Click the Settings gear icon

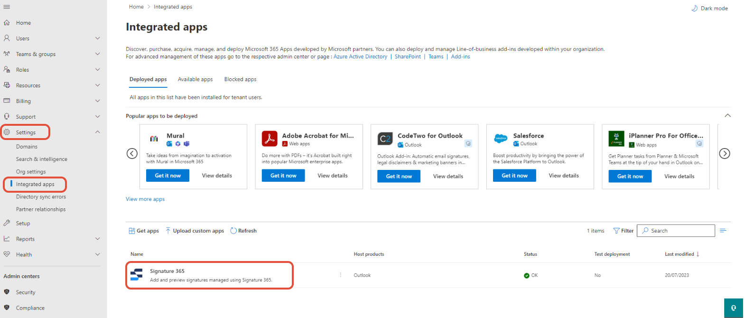coord(7,132)
